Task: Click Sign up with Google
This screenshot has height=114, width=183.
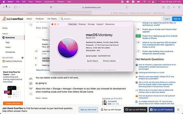Action: click(x=111, y=110)
